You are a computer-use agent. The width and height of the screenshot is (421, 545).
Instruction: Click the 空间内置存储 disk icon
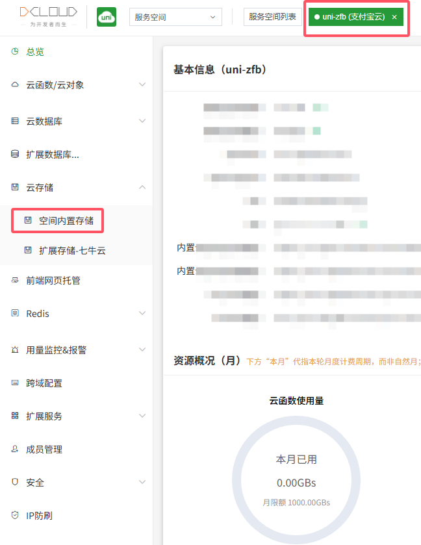(28, 220)
